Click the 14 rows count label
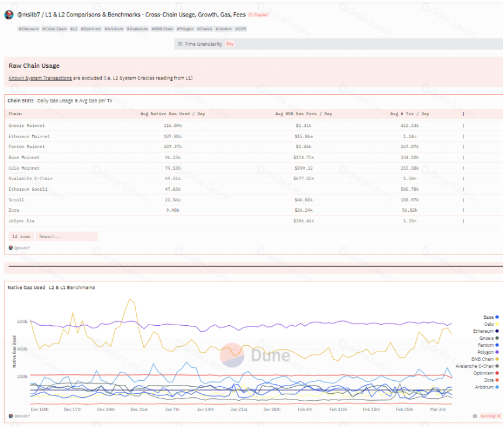This screenshot has height=427, width=503. [21, 236]
